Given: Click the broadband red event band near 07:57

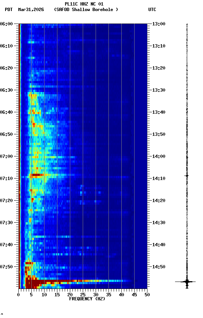Looking at the screenshot, I should tap(79, 281).
